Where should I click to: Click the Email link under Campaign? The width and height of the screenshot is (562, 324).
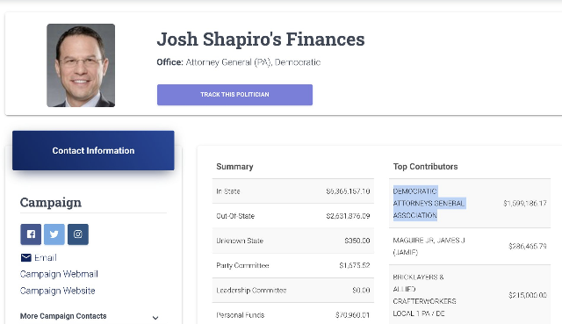[46, 257]
